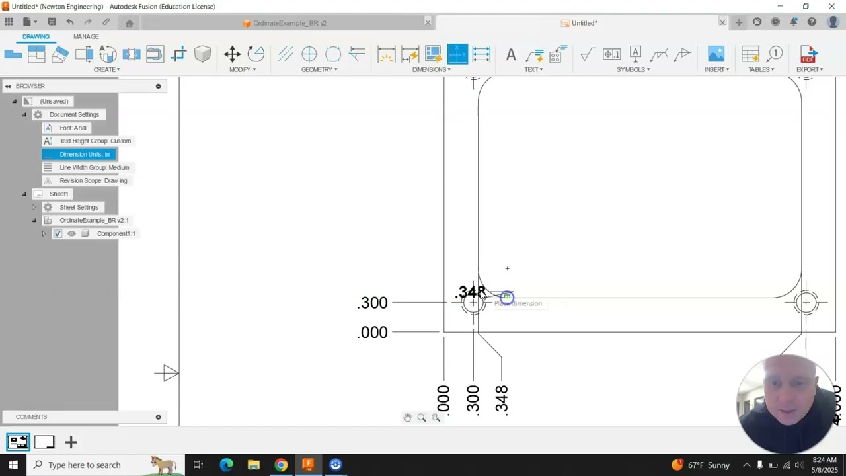
Task: Expand the Comments panel with the round button
Action: pos(158,417)
